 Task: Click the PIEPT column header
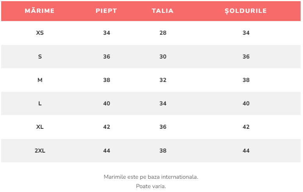[106, 11]
